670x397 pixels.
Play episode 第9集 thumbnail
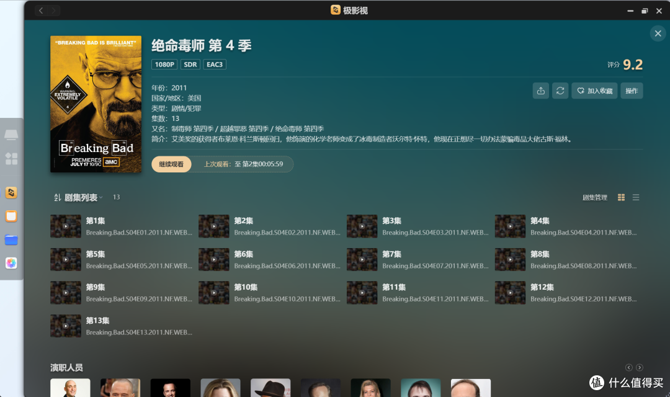65,293
